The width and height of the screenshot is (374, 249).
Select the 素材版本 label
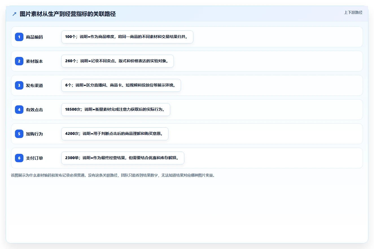click(34, 61)
